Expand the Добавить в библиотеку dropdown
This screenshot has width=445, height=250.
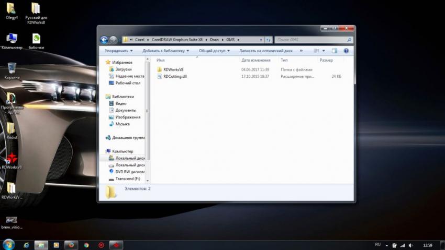(165, 51)
